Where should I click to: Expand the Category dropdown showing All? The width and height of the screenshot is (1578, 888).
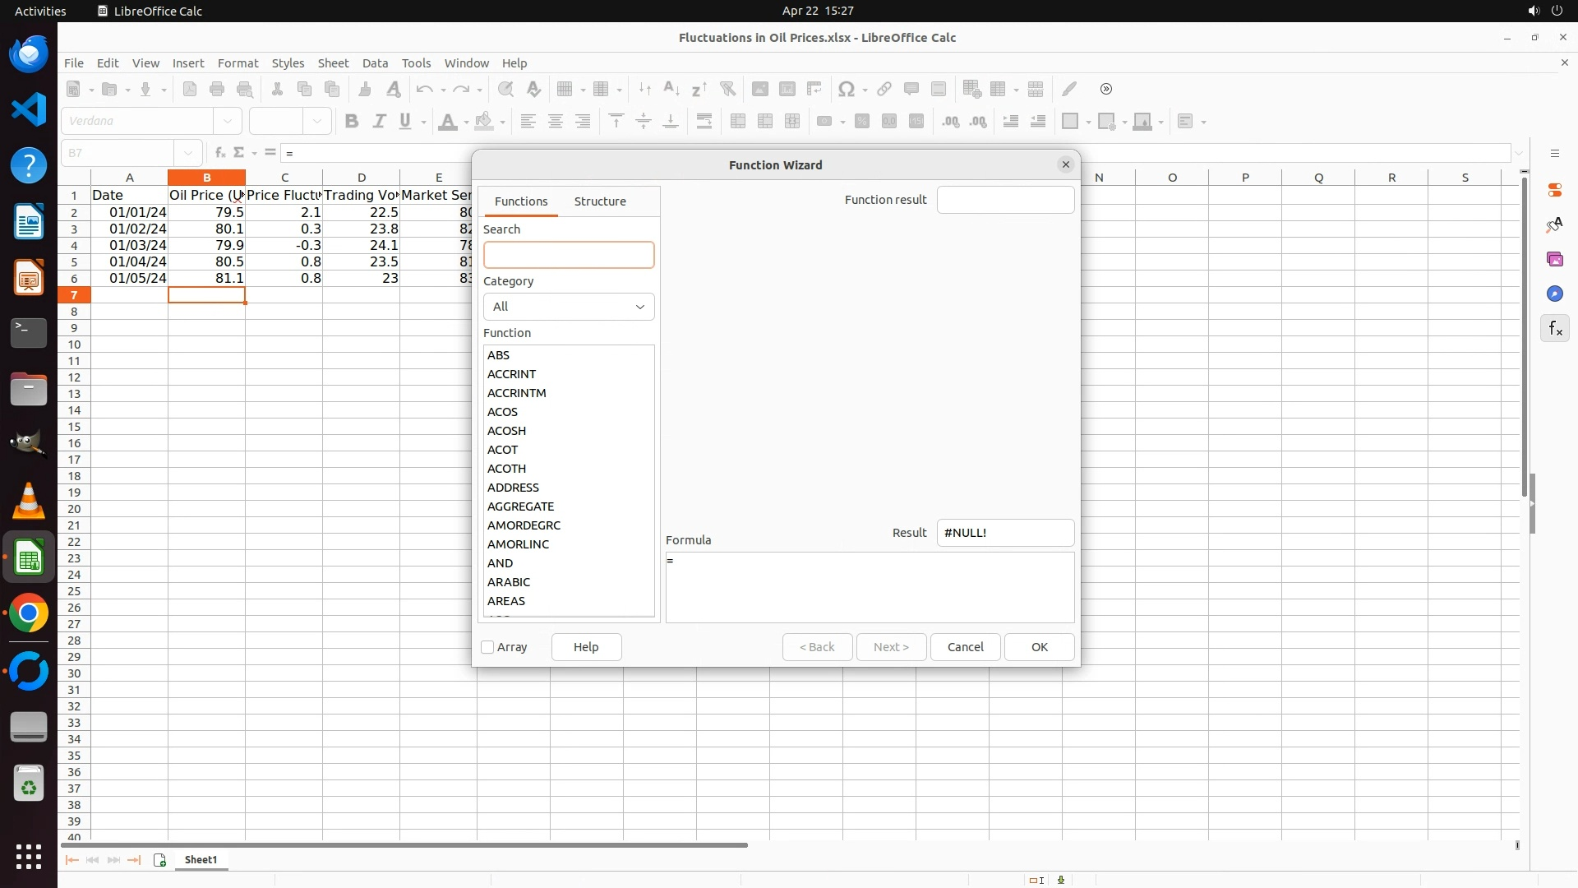569,307
